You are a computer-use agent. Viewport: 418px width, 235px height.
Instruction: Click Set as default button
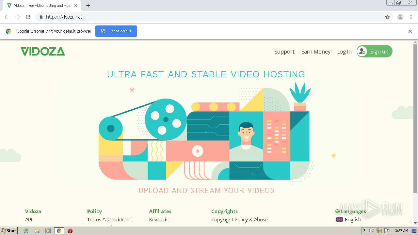[116, 31]
